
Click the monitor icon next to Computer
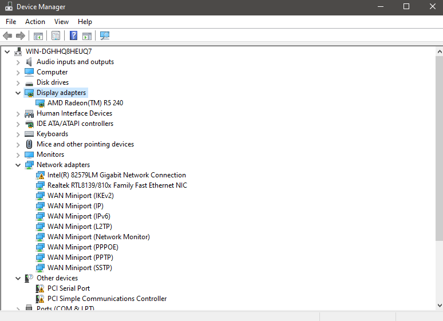(x=29, y=72)
